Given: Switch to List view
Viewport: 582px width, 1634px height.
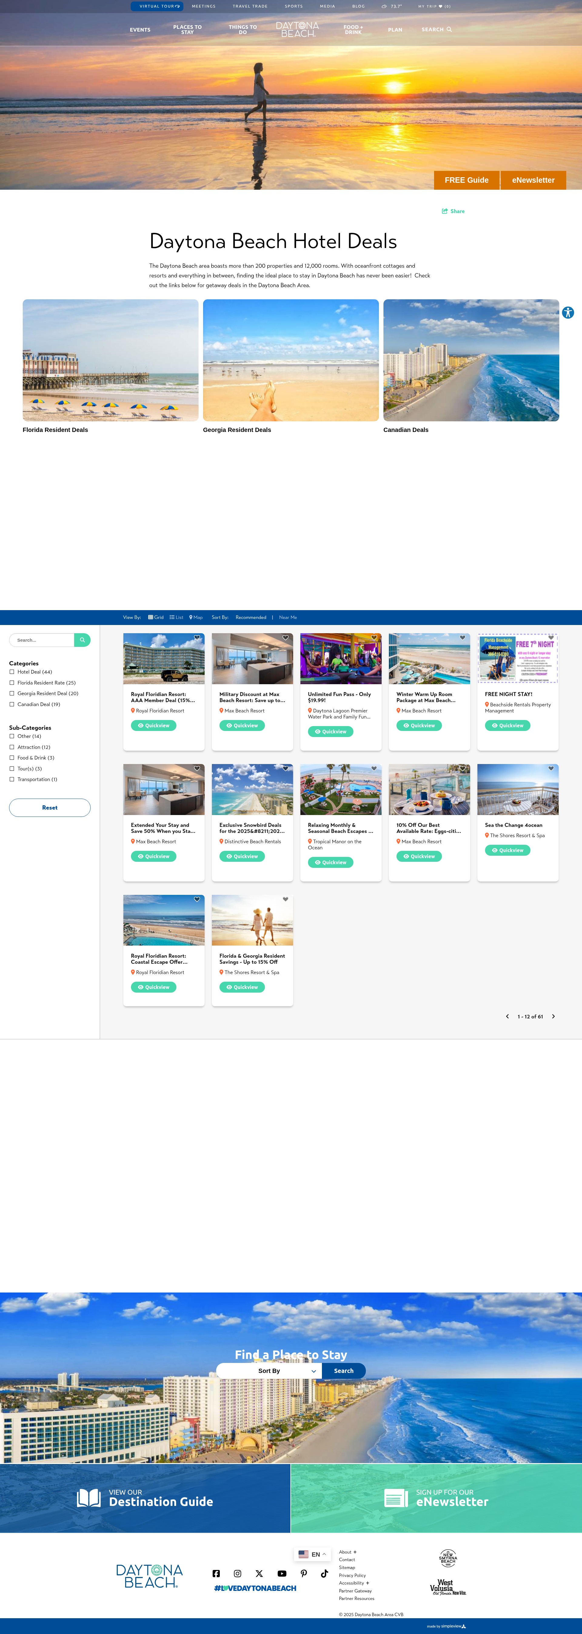Looking at the screenshot, I should (177, 617).
